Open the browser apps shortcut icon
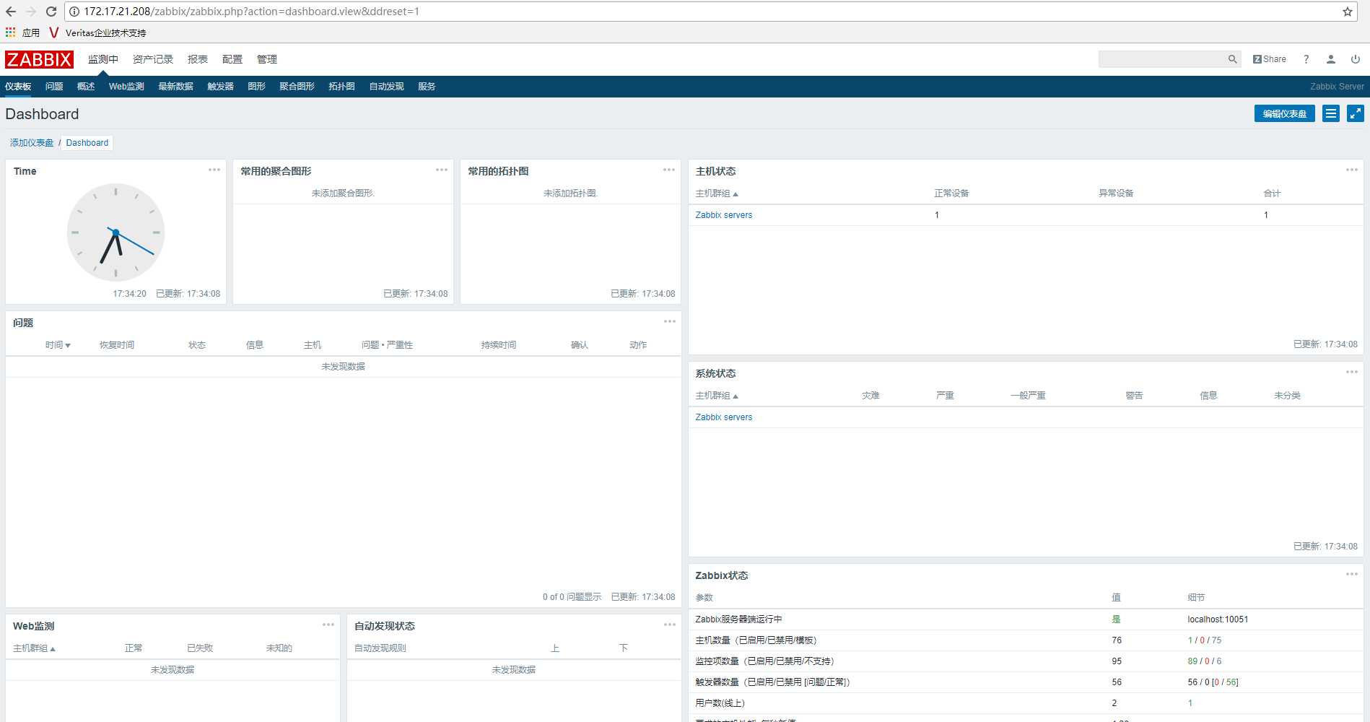This screenshot has height=722, width=1370. [x=10, y=32]
